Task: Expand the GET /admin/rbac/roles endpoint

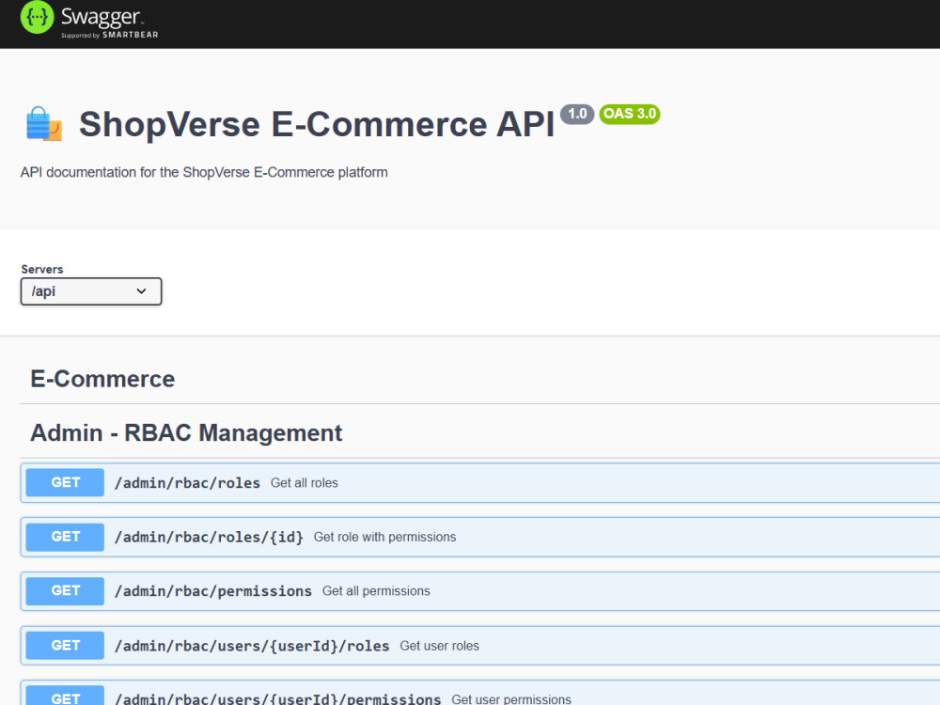Action: pos(480,482)
